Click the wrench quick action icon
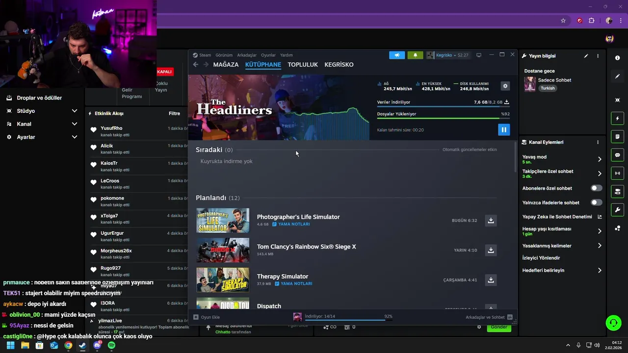Screen dimensions: 628x353 point(617,210)
